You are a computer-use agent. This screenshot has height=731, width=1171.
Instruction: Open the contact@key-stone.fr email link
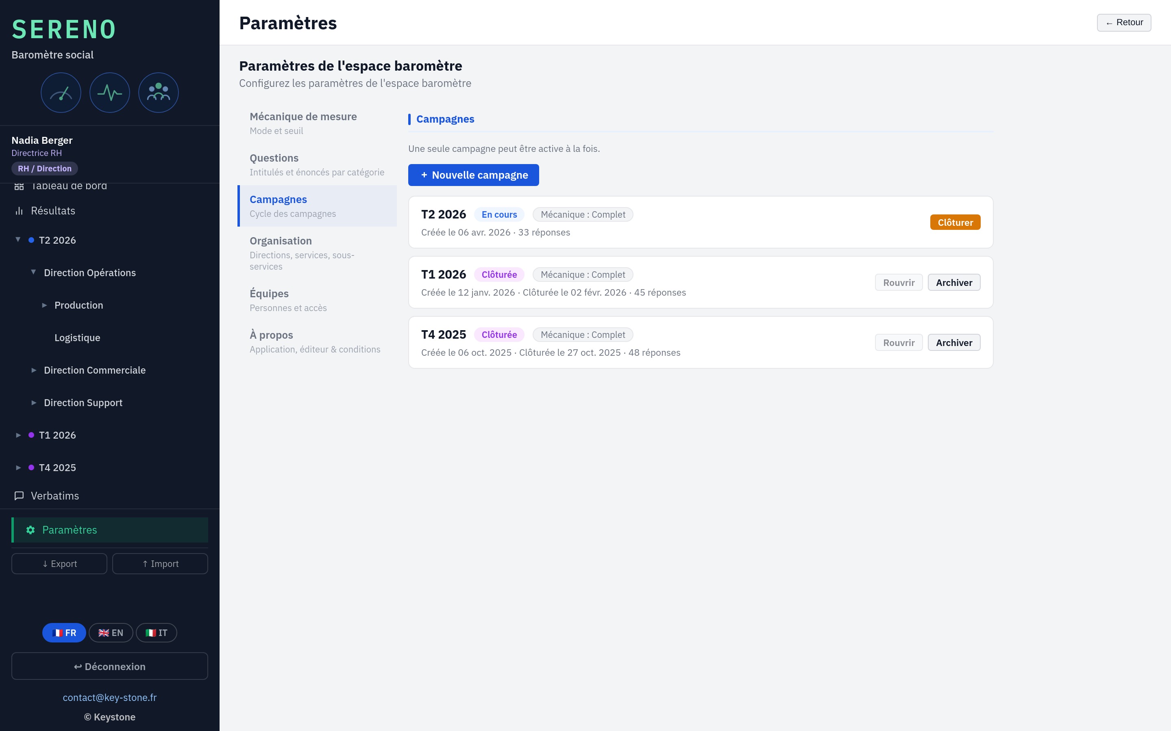coord(110,698)
